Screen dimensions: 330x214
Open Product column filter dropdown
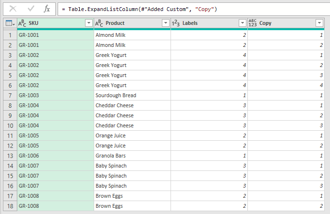click(x=166, y=23)
